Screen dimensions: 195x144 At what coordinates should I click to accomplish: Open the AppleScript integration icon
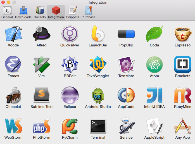coord(154,126)
